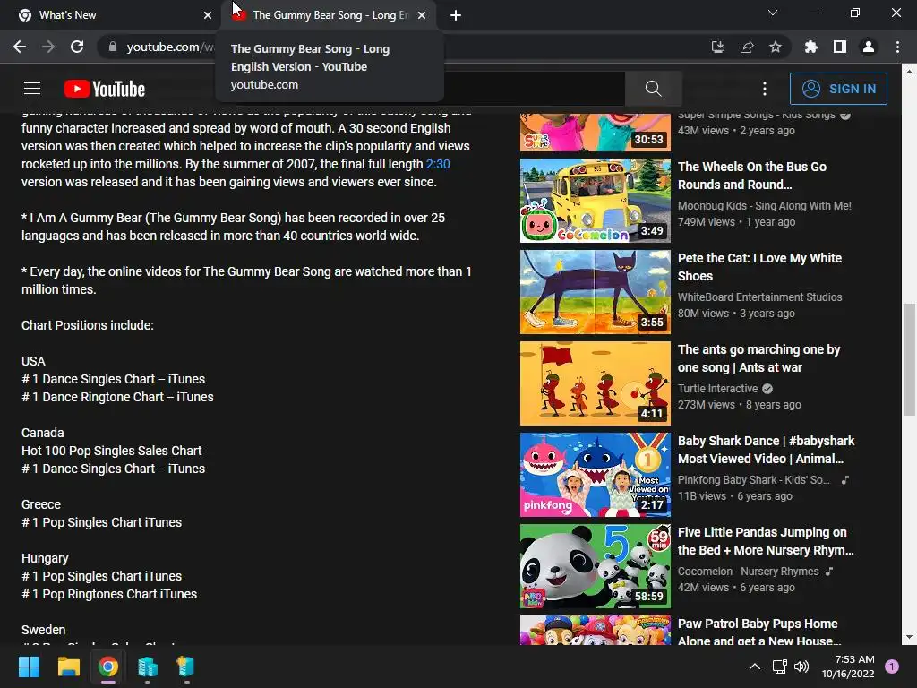Viewport: 917px width, 688px height.
Task: Bookmark this page with the star icon
Action: click(776, 47)
